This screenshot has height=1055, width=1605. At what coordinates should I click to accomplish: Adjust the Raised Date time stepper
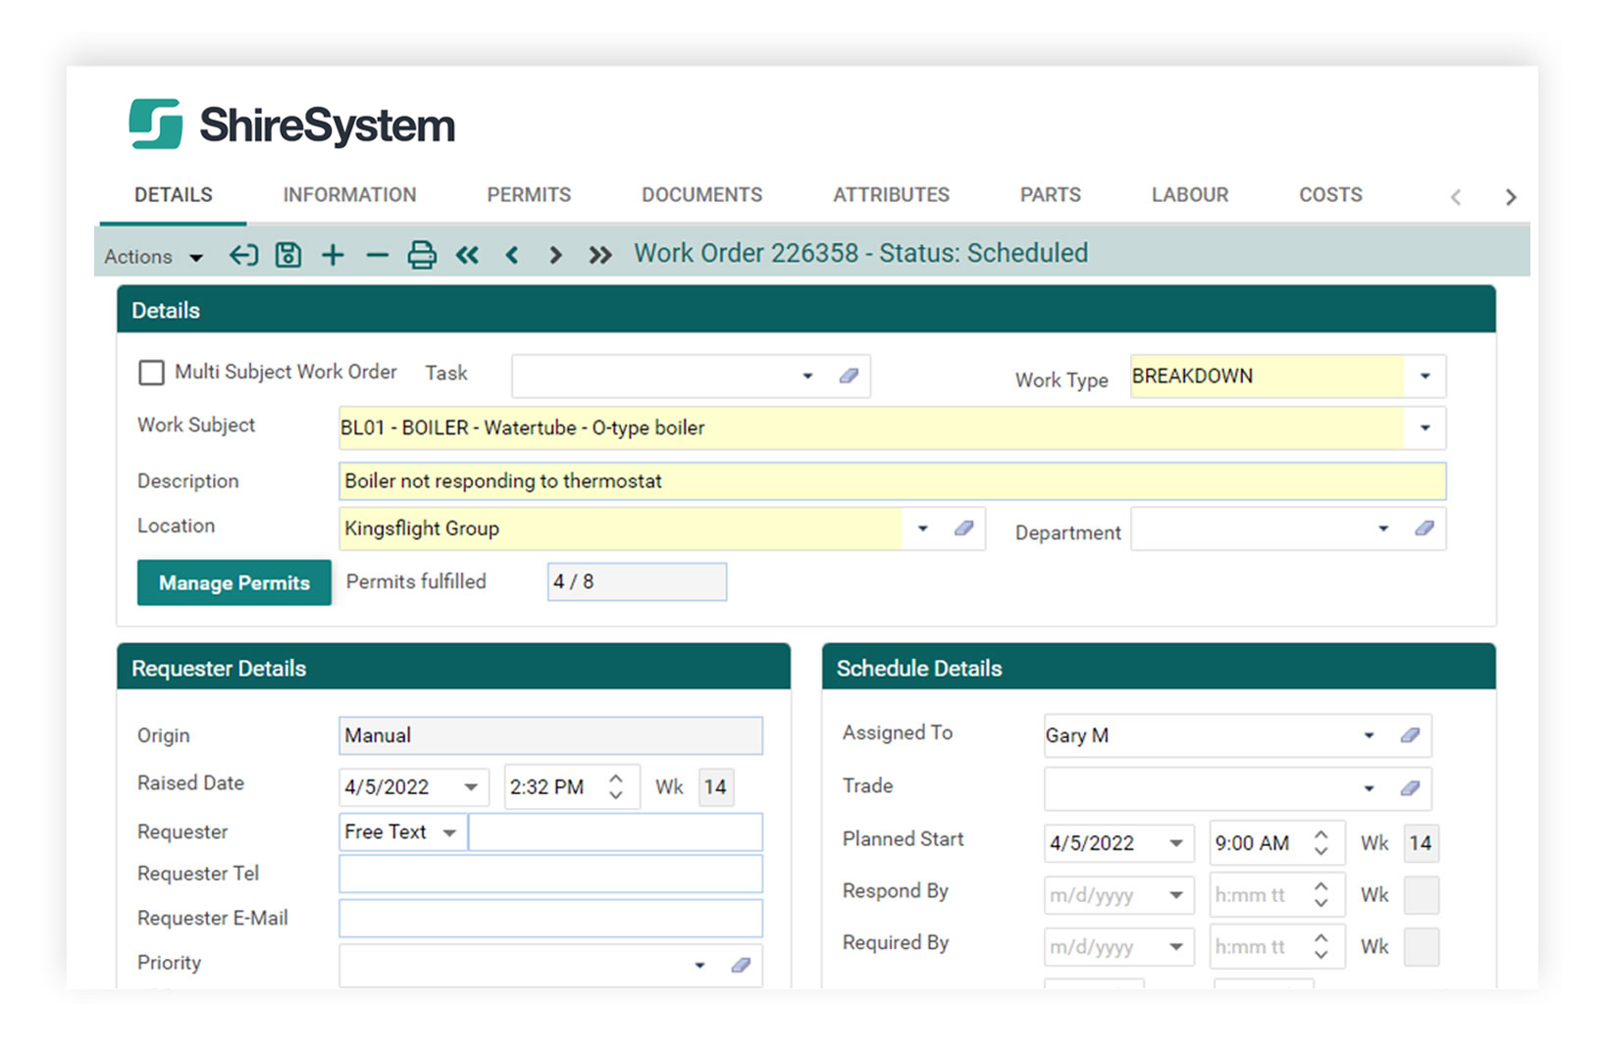tap(616, 786)
